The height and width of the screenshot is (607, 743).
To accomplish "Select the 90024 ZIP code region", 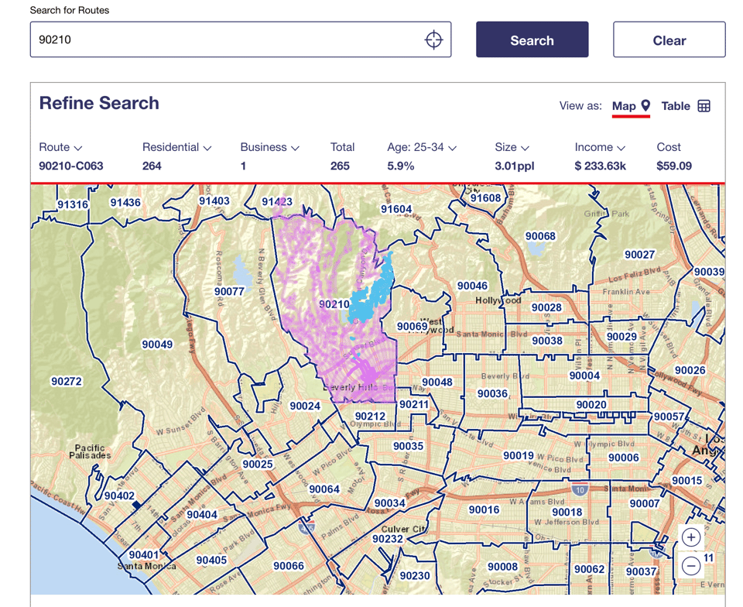I will (305, 406).
